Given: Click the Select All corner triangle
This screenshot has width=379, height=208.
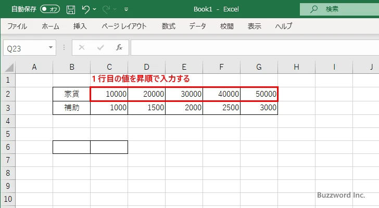Looking at the screenshot, I should (x=8, y=67).
